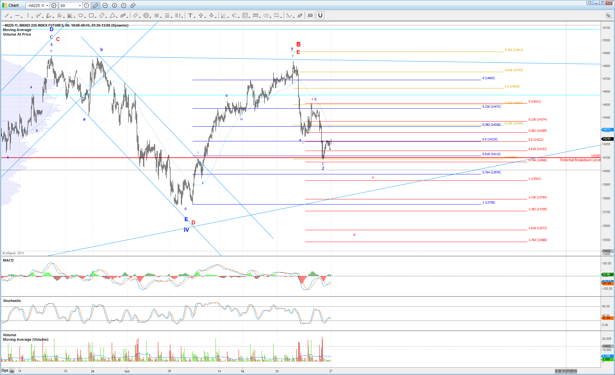This screenshot has width=615, height=375.
Task: Select the text annotation T tool
Action: click(190, 15)
